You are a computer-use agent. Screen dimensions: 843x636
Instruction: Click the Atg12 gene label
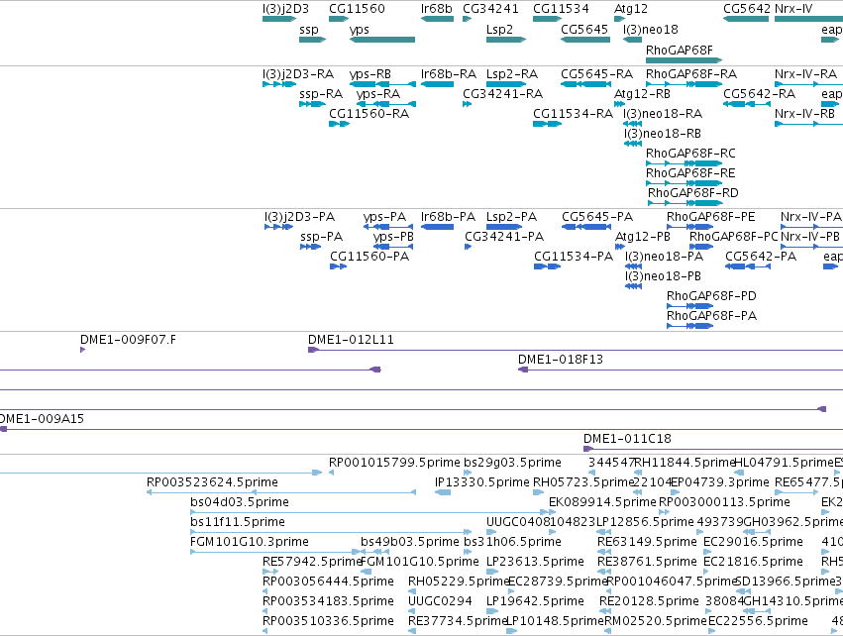pyautogui.click(x=631, y=9)
